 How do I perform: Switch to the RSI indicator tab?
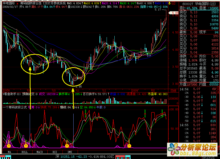pos(55,152)
